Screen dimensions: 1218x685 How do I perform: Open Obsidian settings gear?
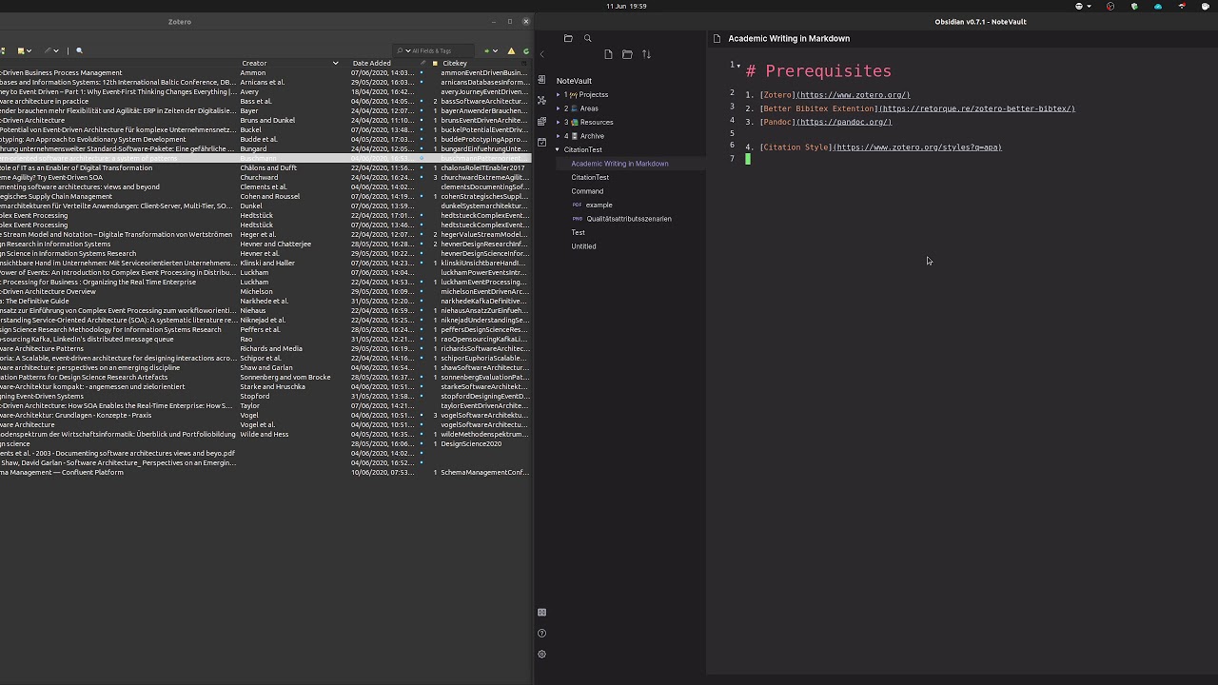coord(541,655)
